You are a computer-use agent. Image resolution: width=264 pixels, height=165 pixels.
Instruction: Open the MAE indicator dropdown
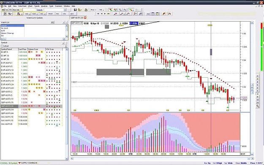pyautogui.click(x=35, y=14)
